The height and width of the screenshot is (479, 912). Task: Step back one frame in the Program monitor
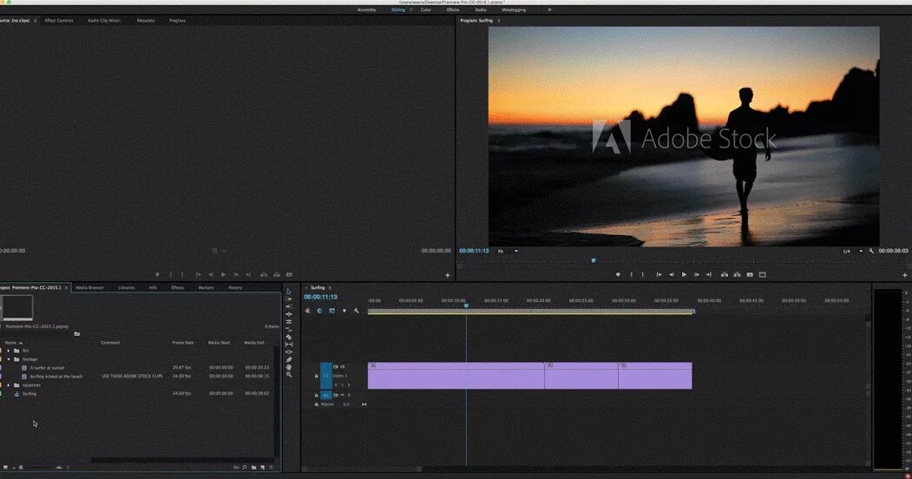[x=672, y=274]
